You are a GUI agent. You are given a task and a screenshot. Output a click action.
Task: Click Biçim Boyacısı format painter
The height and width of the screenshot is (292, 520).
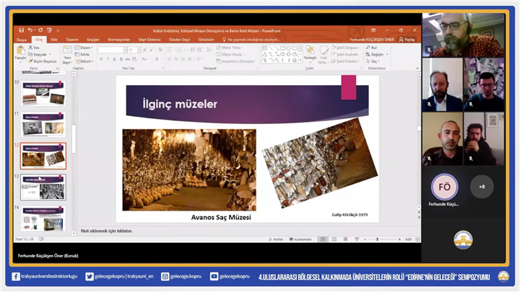43,61
